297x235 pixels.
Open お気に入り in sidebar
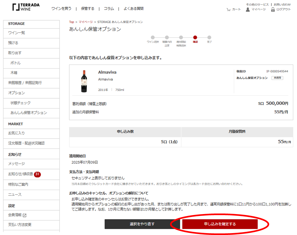[31, 133]
